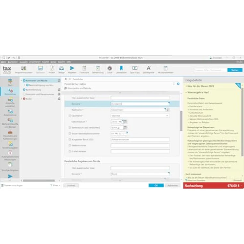Click the Löschen button
The image size is (244, 244).
pos(71,186)
